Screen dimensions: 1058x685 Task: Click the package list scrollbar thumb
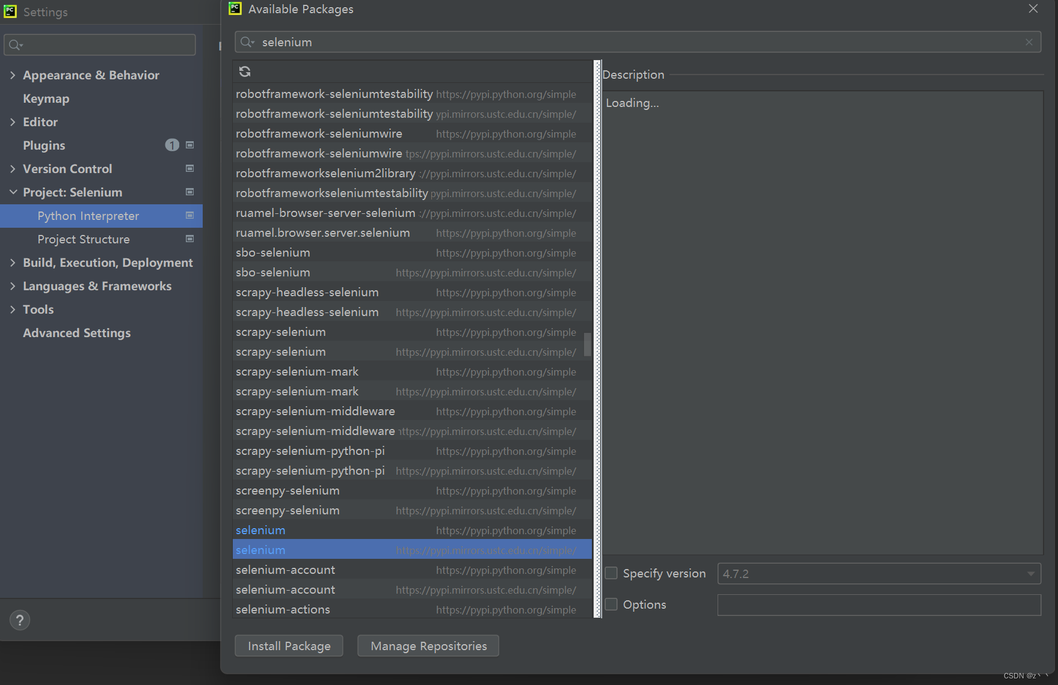(x=588, y=344)
